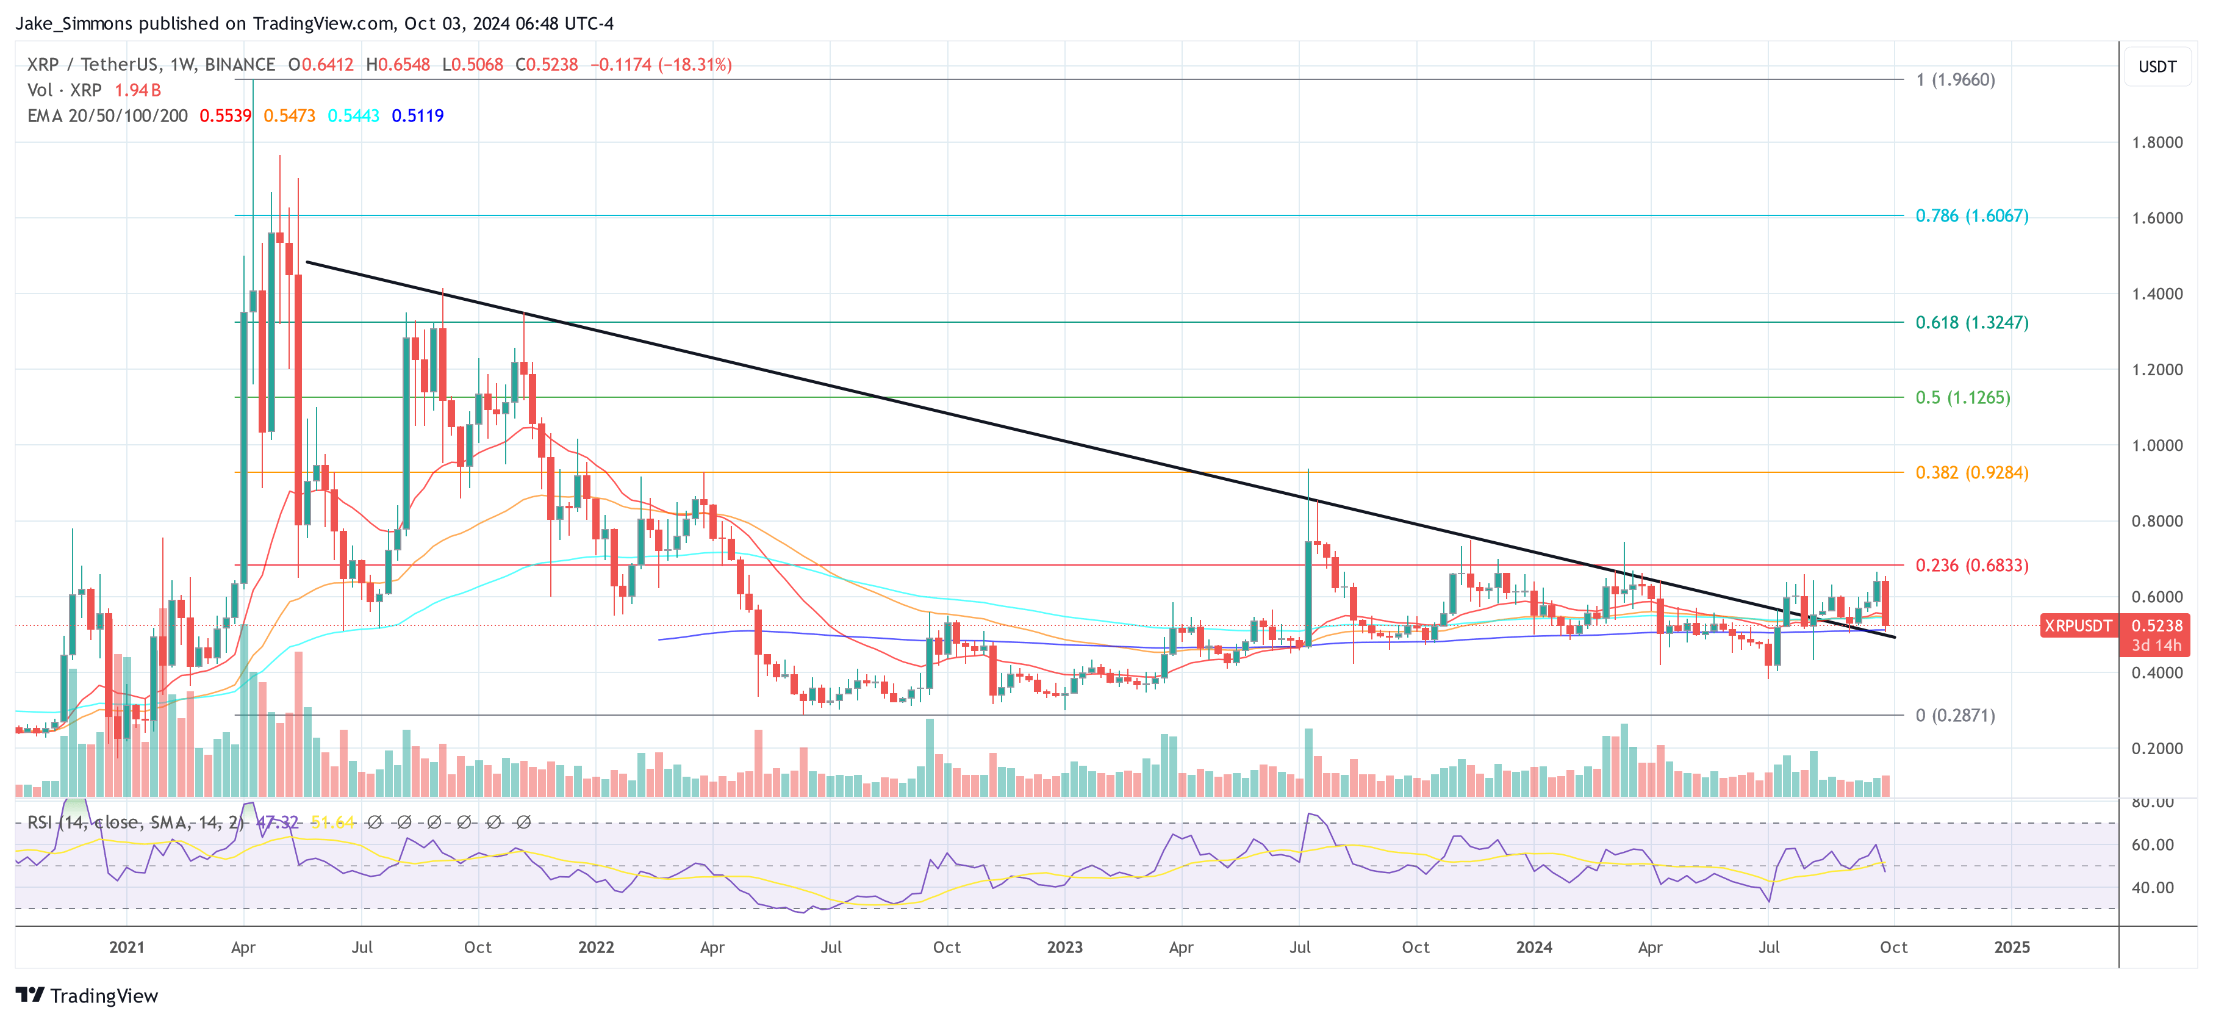Image resolution: width=2213 pixels, height=1022 pixels.
Task: Click the 1.8000 price axis label
Action: point(2157,143)
